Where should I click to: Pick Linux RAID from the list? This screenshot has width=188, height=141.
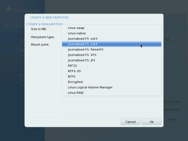pyautogui.click(x=112, y=93)
